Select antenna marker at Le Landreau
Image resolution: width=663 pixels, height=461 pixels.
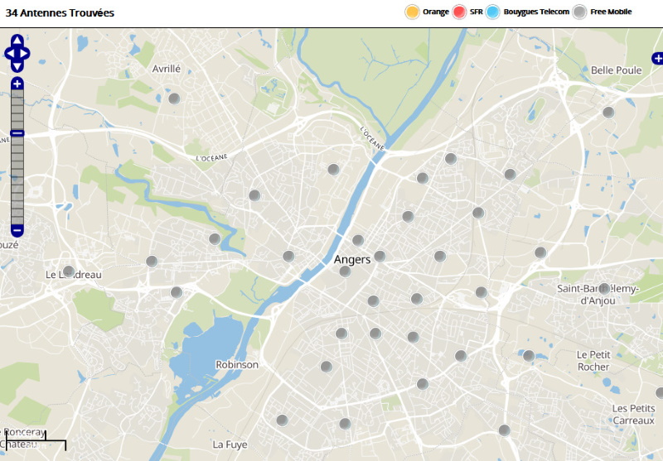tap(69, 271)
